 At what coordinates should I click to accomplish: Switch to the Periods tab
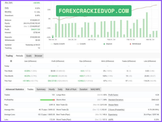click(x=19, y=56)
